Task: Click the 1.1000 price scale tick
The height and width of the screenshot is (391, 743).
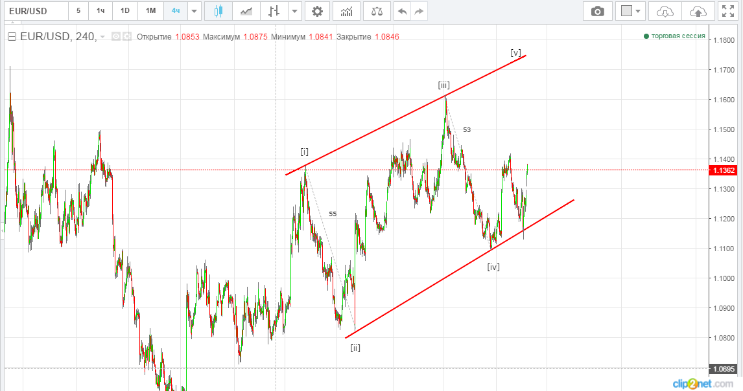Action: (x=724, y=278)
